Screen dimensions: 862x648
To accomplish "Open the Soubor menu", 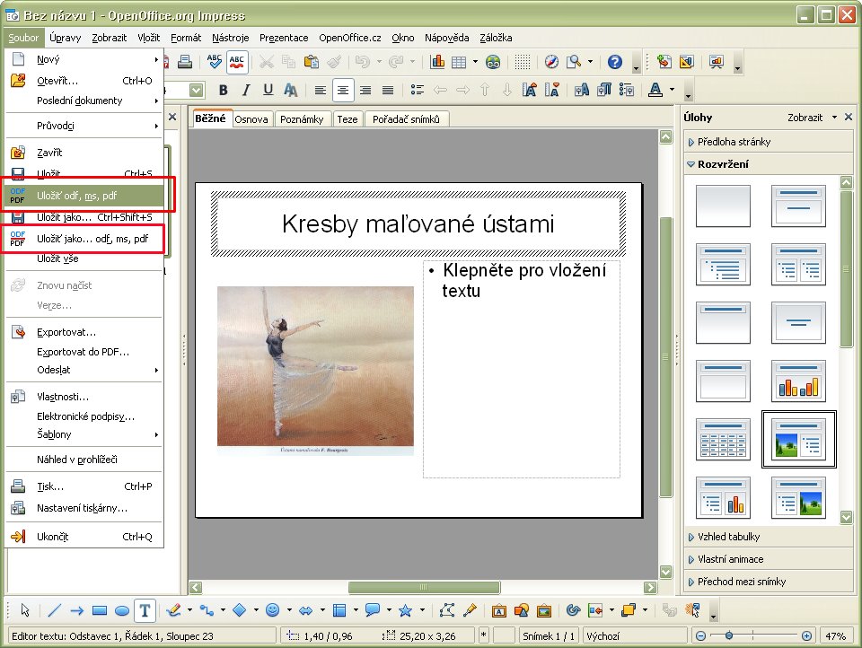I will pos(23,38).
